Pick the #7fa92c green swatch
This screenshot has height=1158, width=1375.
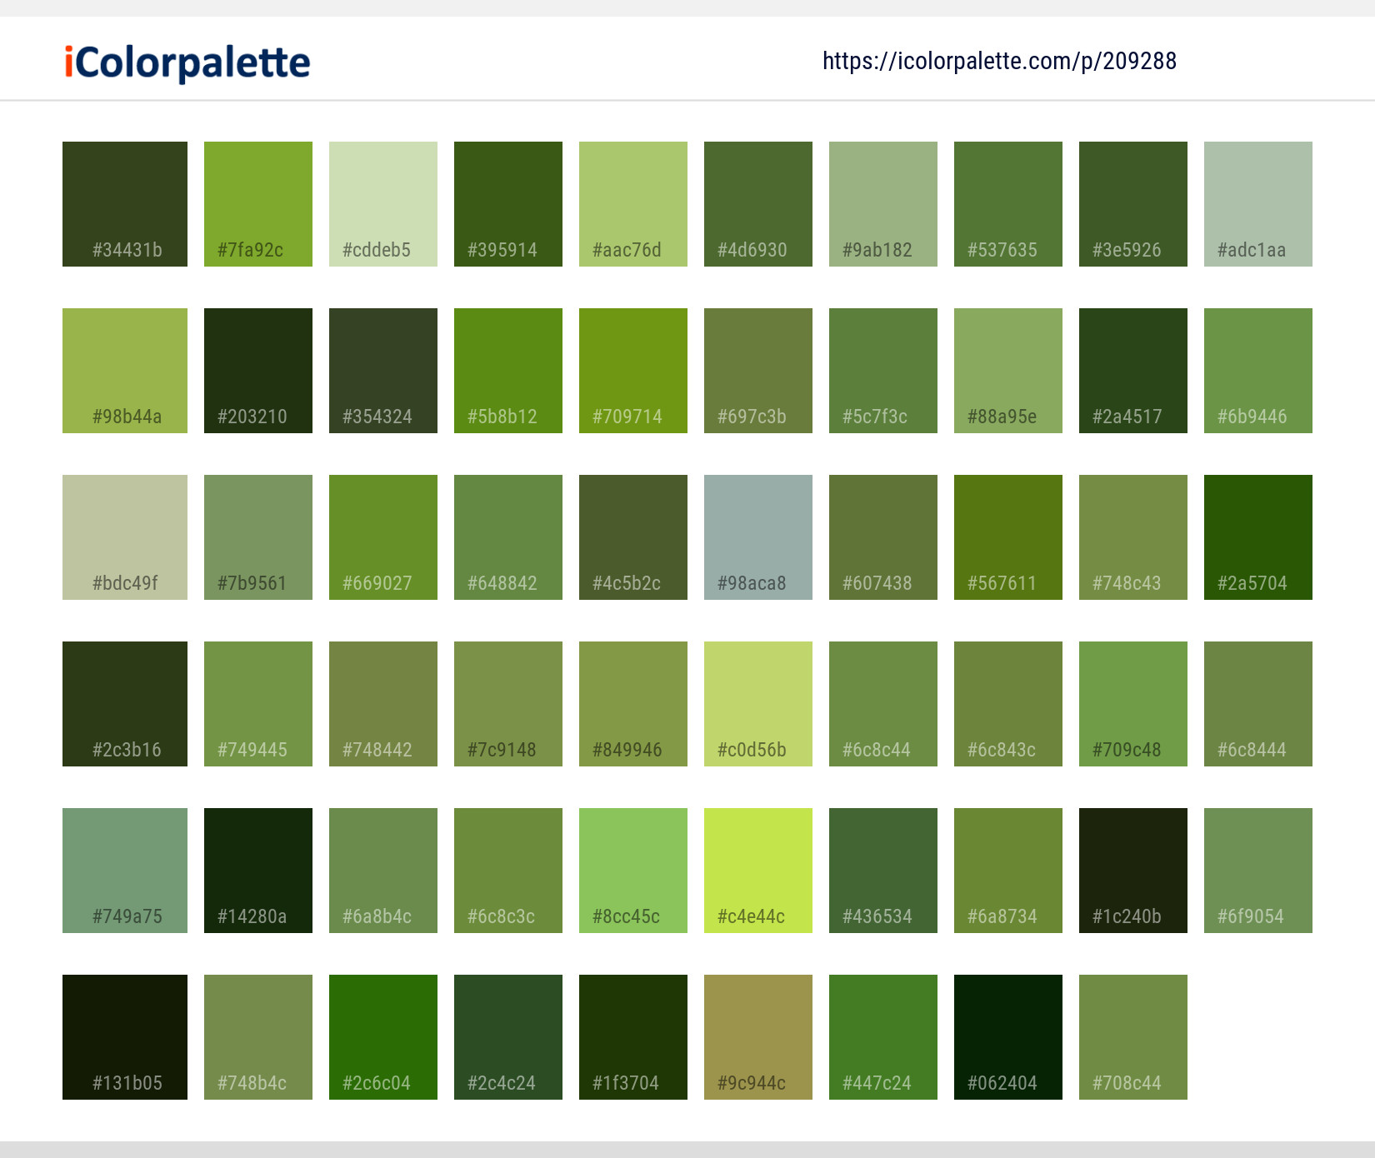[x=258, y=204]
